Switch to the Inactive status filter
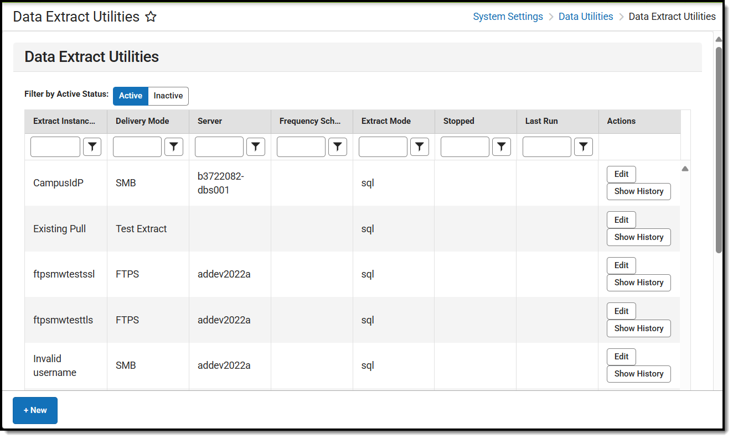733x439 pixels. point(168,96)
